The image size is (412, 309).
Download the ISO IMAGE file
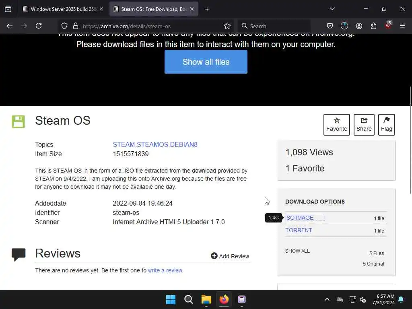[x=299, y=218]
